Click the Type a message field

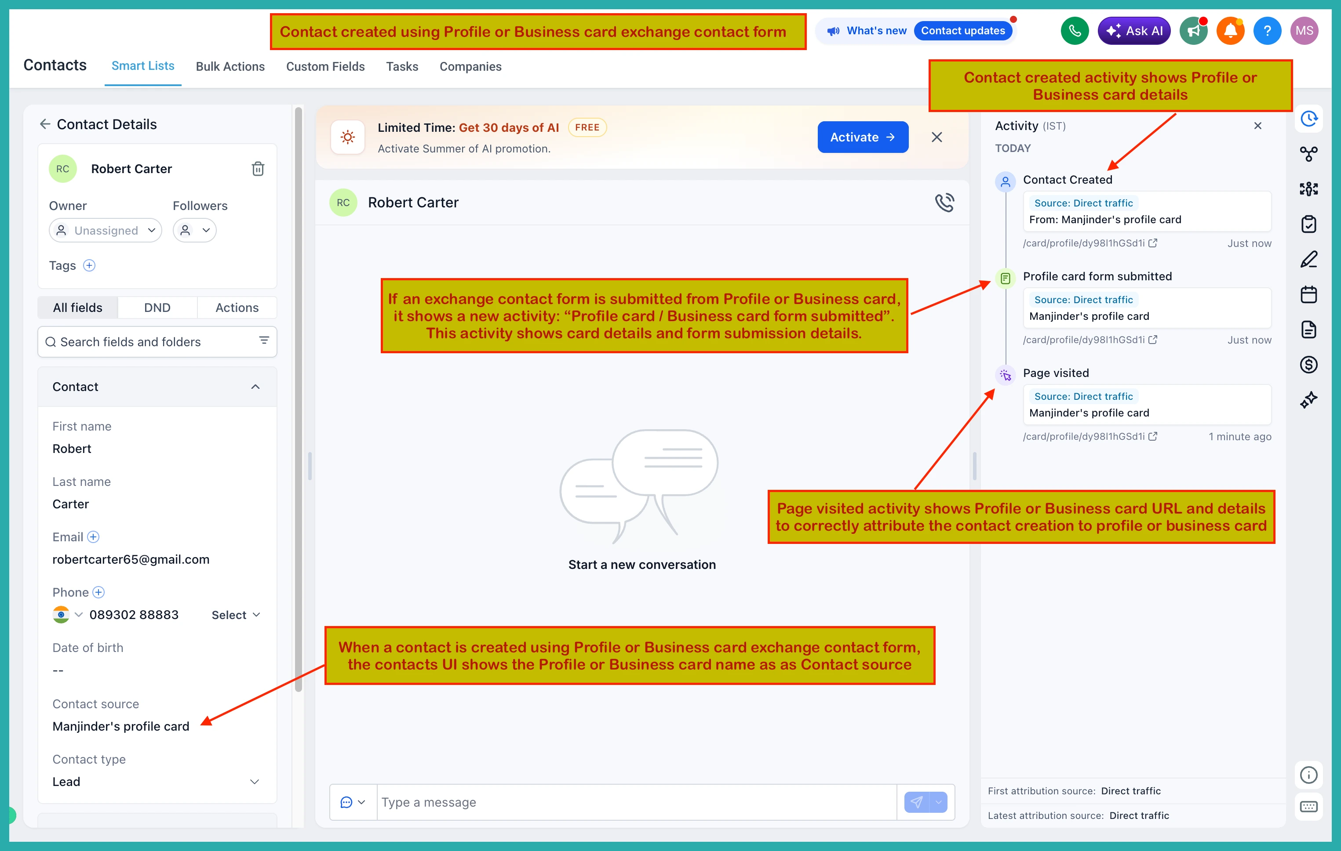tap(637, 802)
